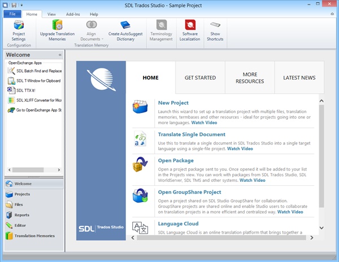
Task: Click the New Project link
Action: pos(172,103)
